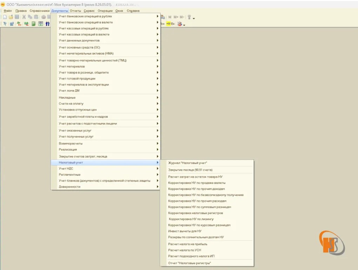This screenshot has height=270, width=358.
Task: Open the Справка menu
Action: [x=133, y=11]
